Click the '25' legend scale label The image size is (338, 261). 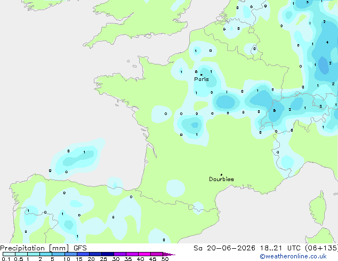(103, 259)
